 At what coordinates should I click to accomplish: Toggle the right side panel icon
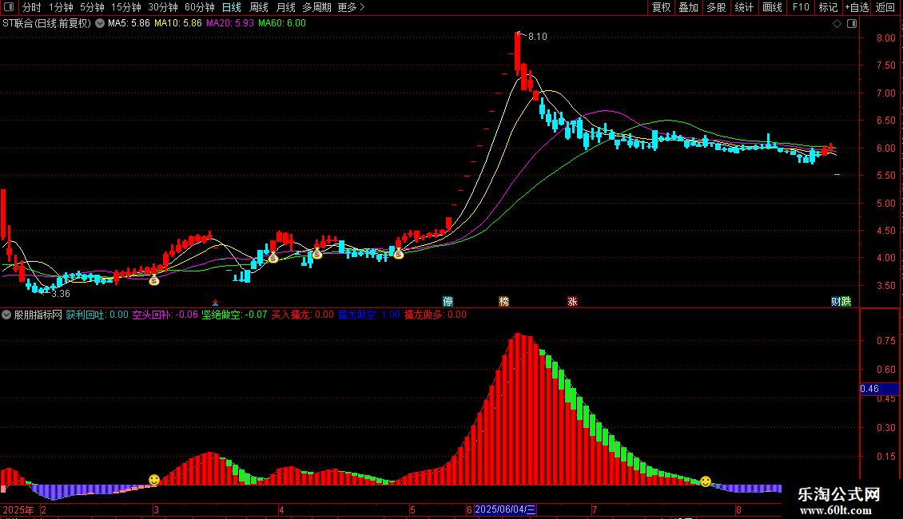[x=852, y=24]
